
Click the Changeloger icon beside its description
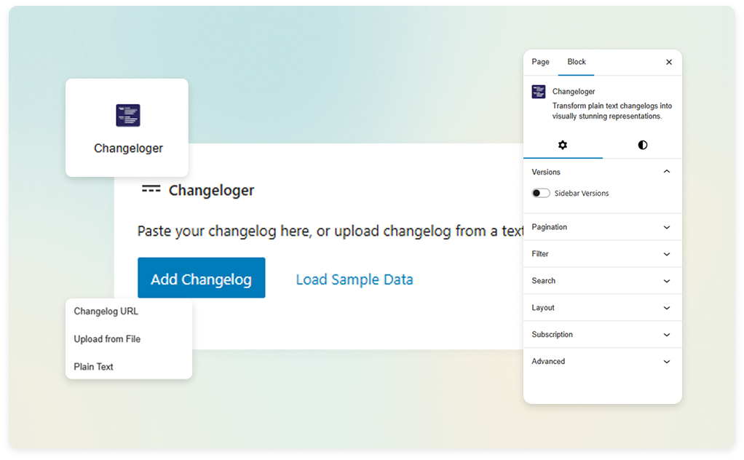(538, 91)
